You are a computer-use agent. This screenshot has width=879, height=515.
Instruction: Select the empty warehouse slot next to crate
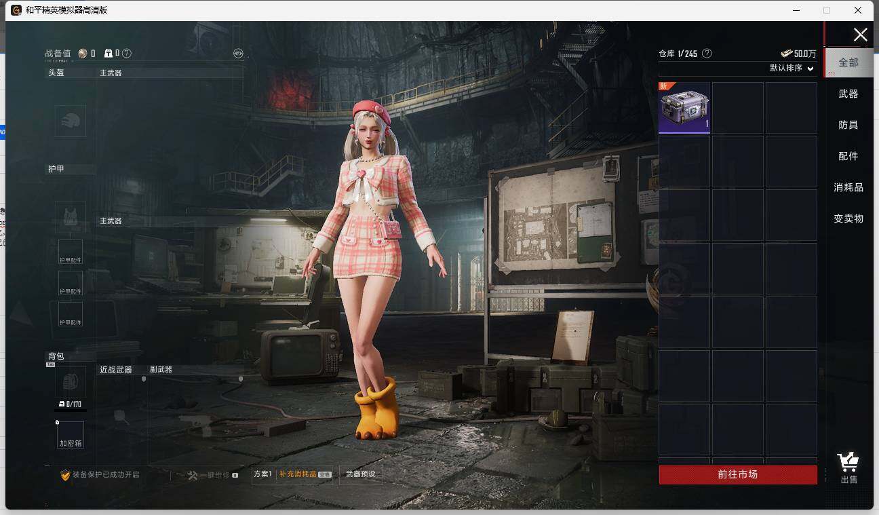[x=738, y=108]
